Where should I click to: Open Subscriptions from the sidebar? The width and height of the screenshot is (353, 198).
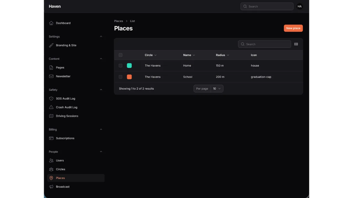76,138
